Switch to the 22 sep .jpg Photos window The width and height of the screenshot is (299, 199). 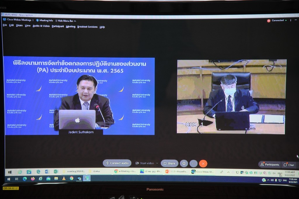[151, 171]
